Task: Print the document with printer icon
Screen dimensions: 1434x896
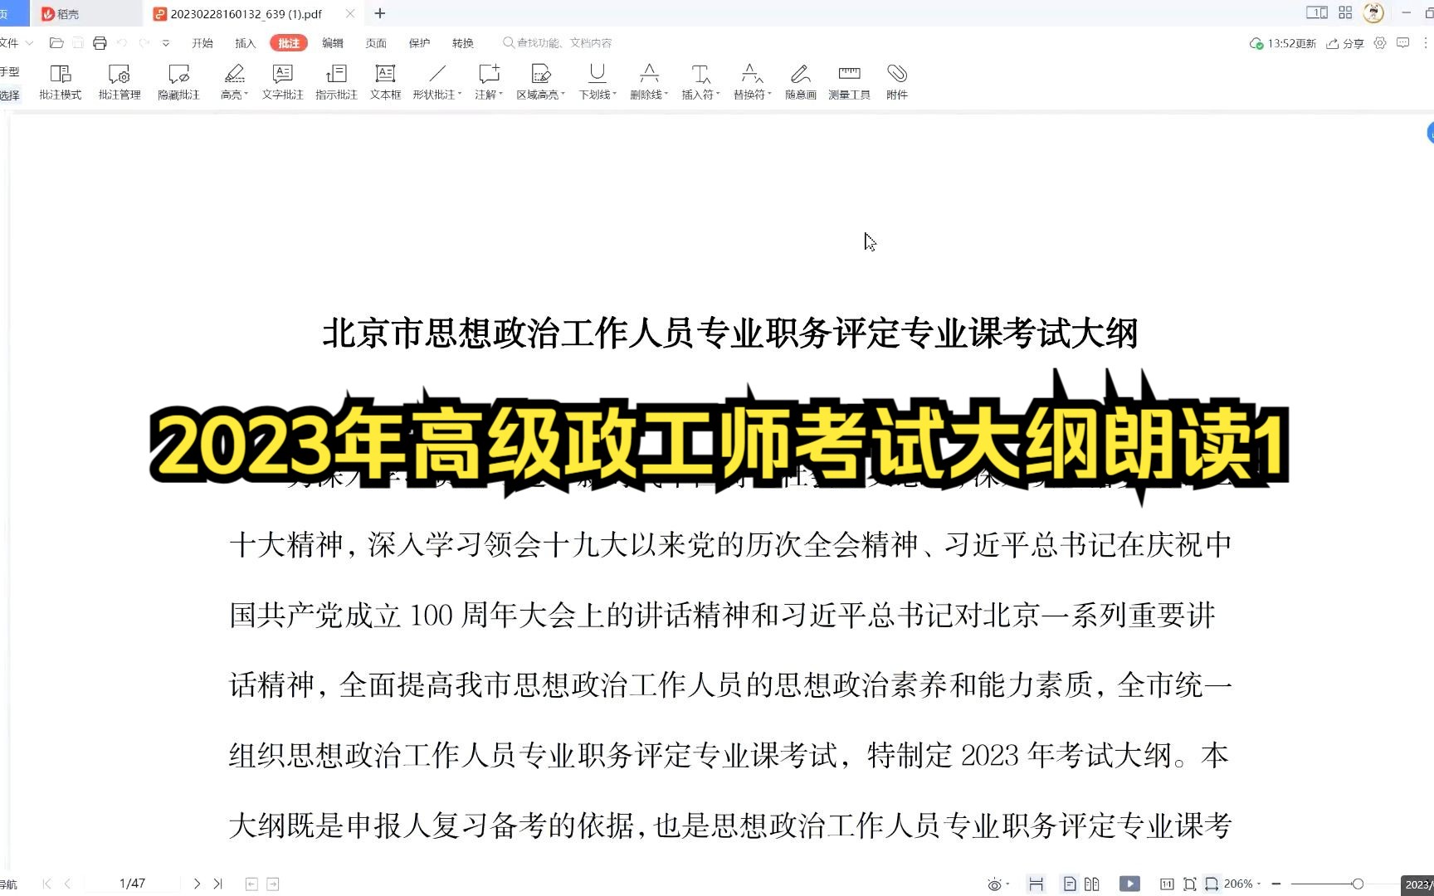Action: tap(100, 43)
